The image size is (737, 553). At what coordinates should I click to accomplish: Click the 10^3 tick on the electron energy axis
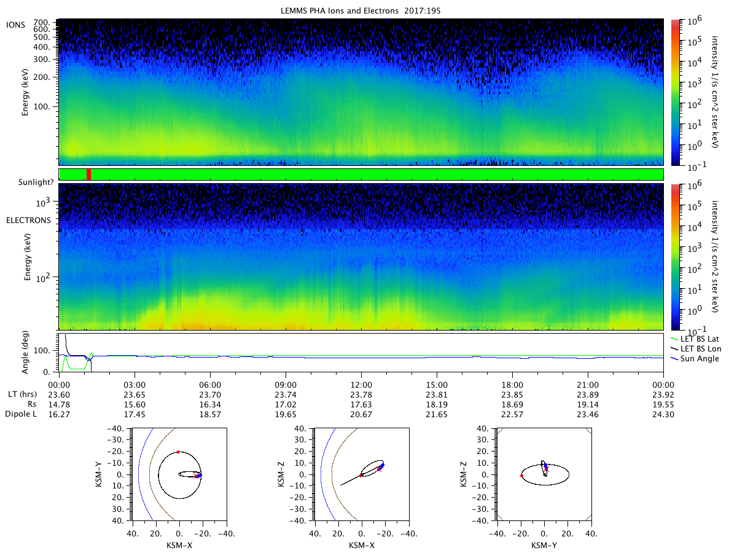[42, 202]
